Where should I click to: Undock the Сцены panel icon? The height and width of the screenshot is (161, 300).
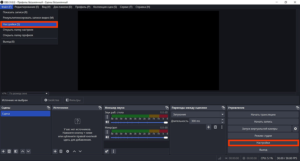(x=49, y=108)
